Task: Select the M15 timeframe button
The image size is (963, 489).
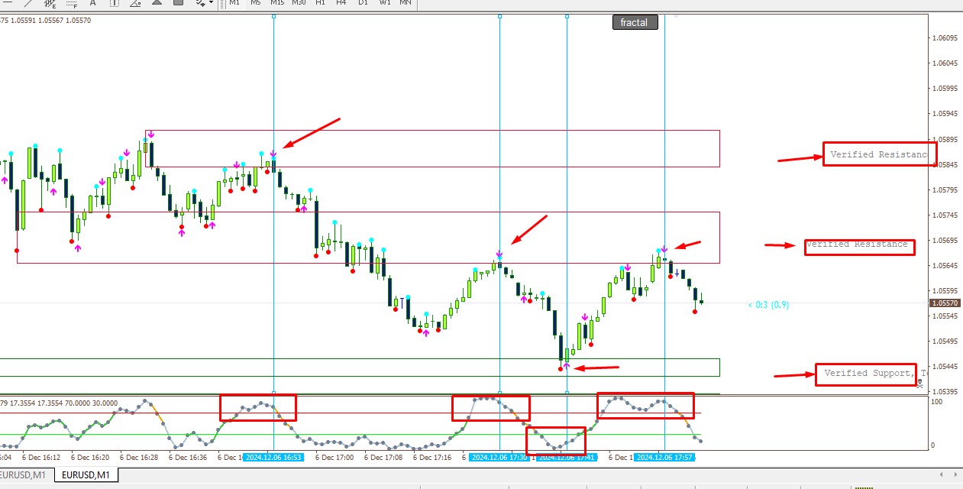Action: pos(277,3)
